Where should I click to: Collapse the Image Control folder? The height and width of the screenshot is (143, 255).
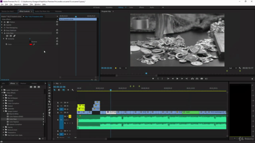(x=4, y=111)
